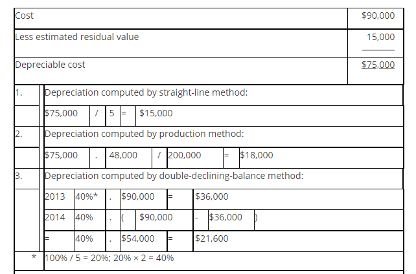
Task: Select the $18,000 production method result
Action: coord(257,155)
